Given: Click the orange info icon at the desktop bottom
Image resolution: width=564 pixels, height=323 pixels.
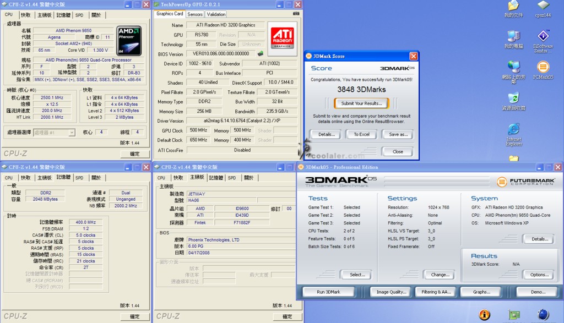Looking at the screenshot, I should (x=485, y=315).
